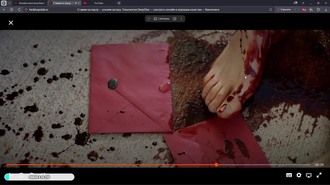Go back to the previous page
Screen dimensions: 330x185
point(4,10)
